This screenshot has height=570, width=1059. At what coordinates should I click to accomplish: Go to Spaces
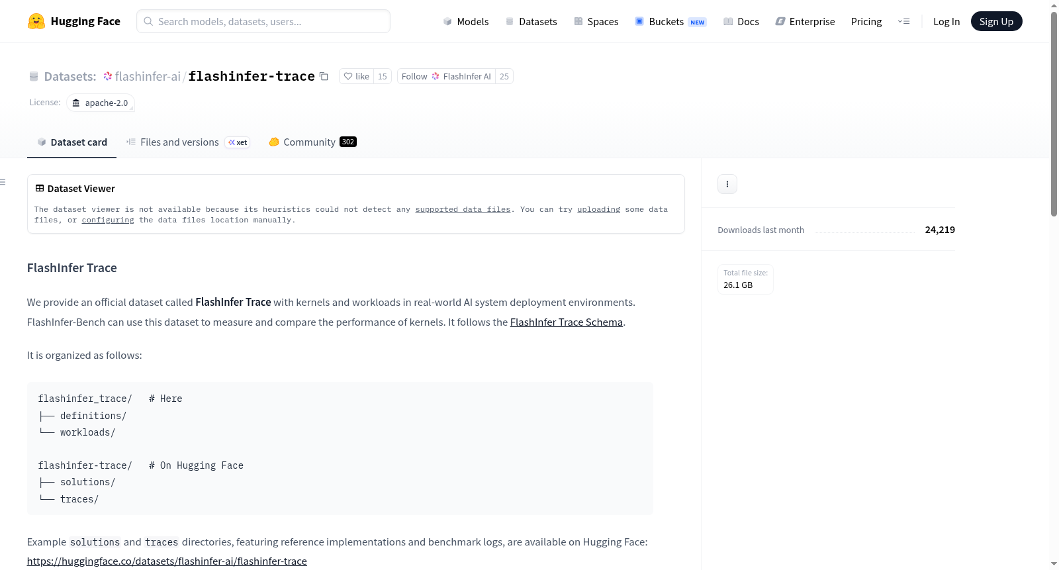point(596,21)
